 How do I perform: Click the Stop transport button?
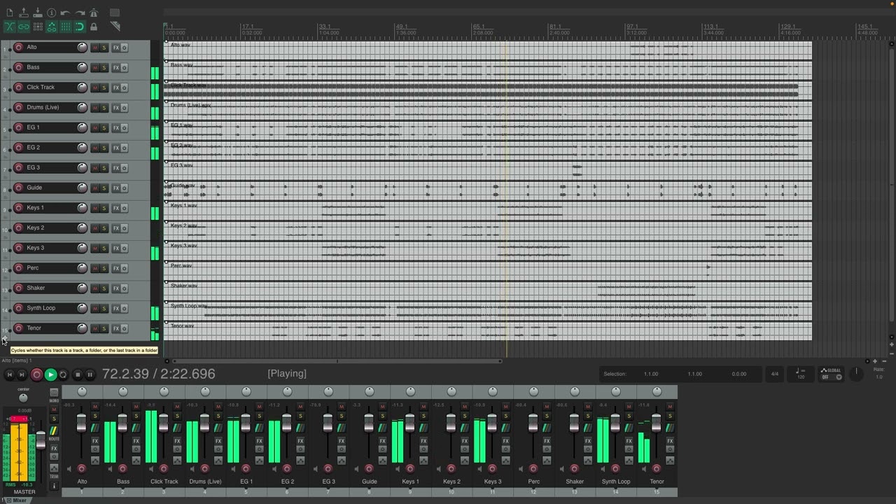78,374
